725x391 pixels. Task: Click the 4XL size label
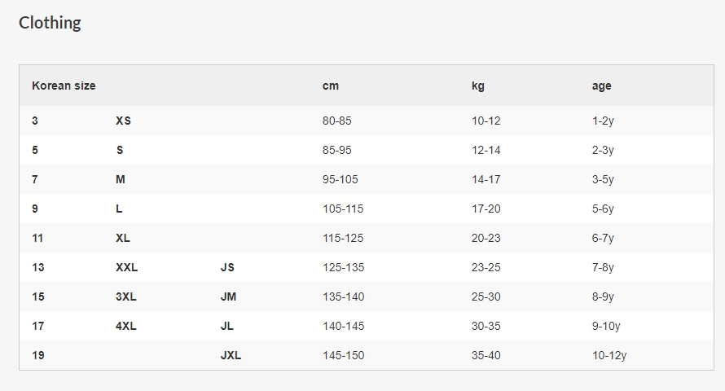click(x=126, y=326)
